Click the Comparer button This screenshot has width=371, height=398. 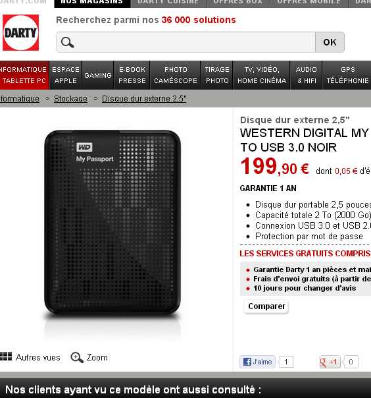click(266, 306)
